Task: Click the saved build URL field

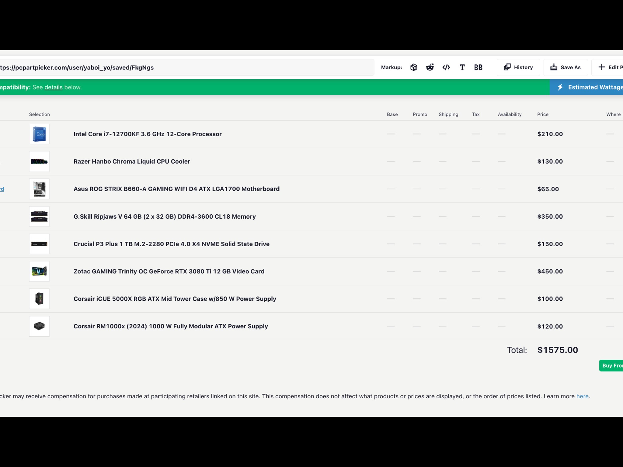Action: [187, 67]
